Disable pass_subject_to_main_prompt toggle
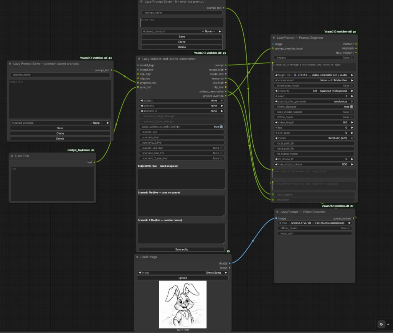 click(x=221, y=126)
